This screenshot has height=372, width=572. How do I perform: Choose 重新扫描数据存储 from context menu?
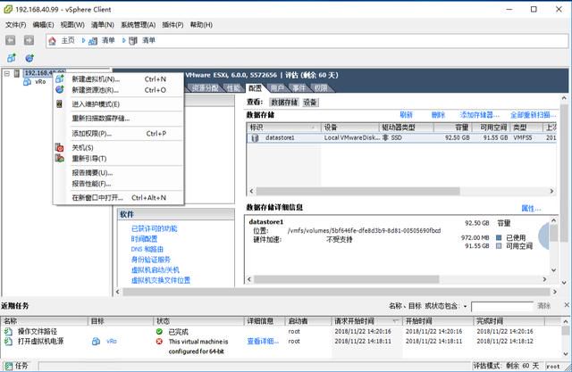(x=119, y=119)
